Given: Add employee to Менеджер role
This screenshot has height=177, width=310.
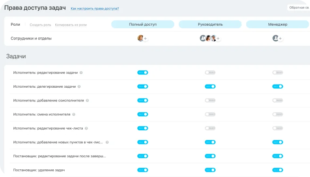Looking at the screenshot, I should click(280, 39).
